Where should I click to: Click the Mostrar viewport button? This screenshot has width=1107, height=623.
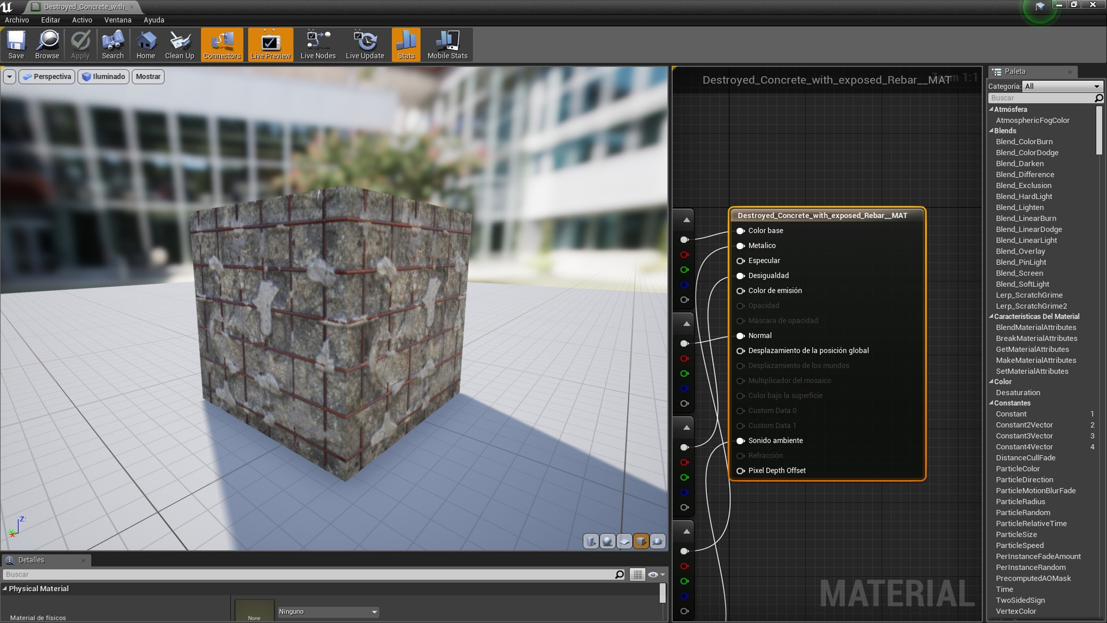(148, 77)
